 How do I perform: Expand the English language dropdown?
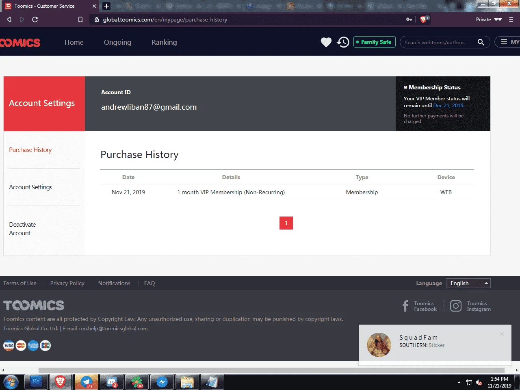click(468, 283)
